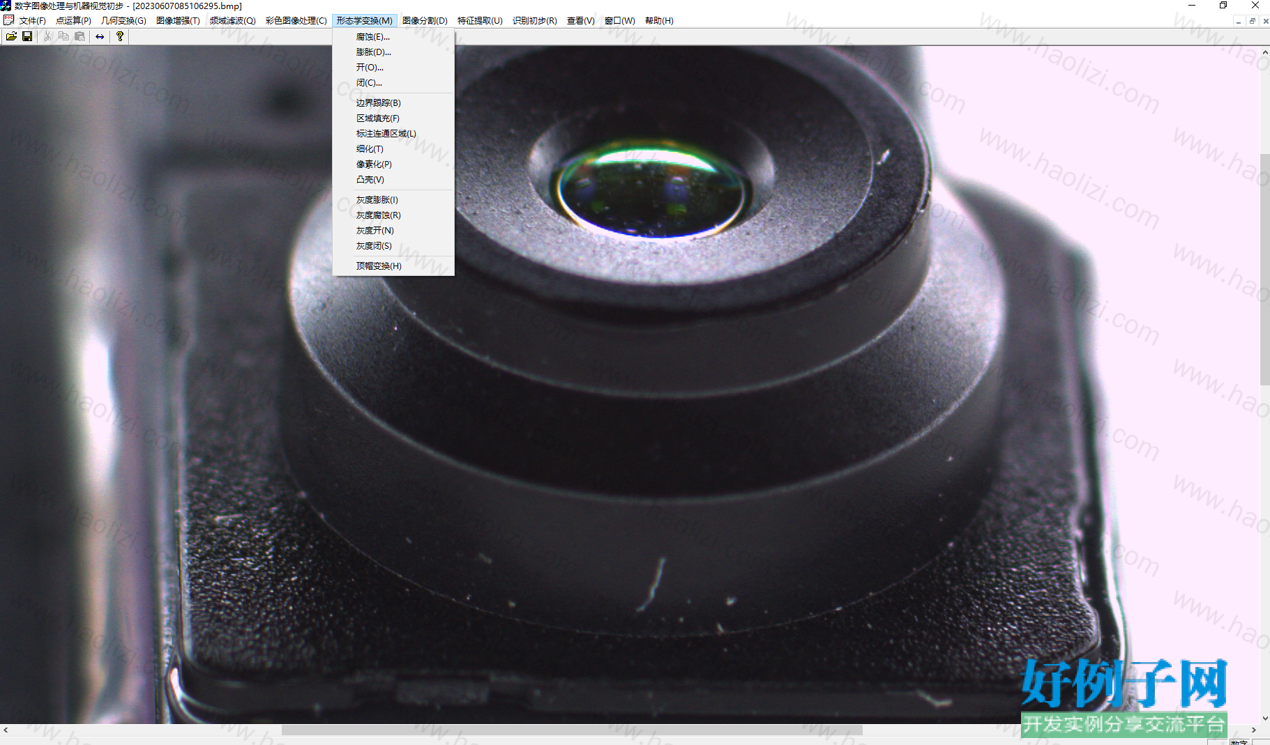Click the Save floppy disk icon
This screenshot has height=745, width=1270.
[27, 36]
